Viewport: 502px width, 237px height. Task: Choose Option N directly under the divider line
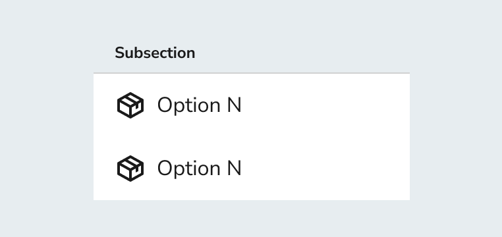click(x=251, y=105)
